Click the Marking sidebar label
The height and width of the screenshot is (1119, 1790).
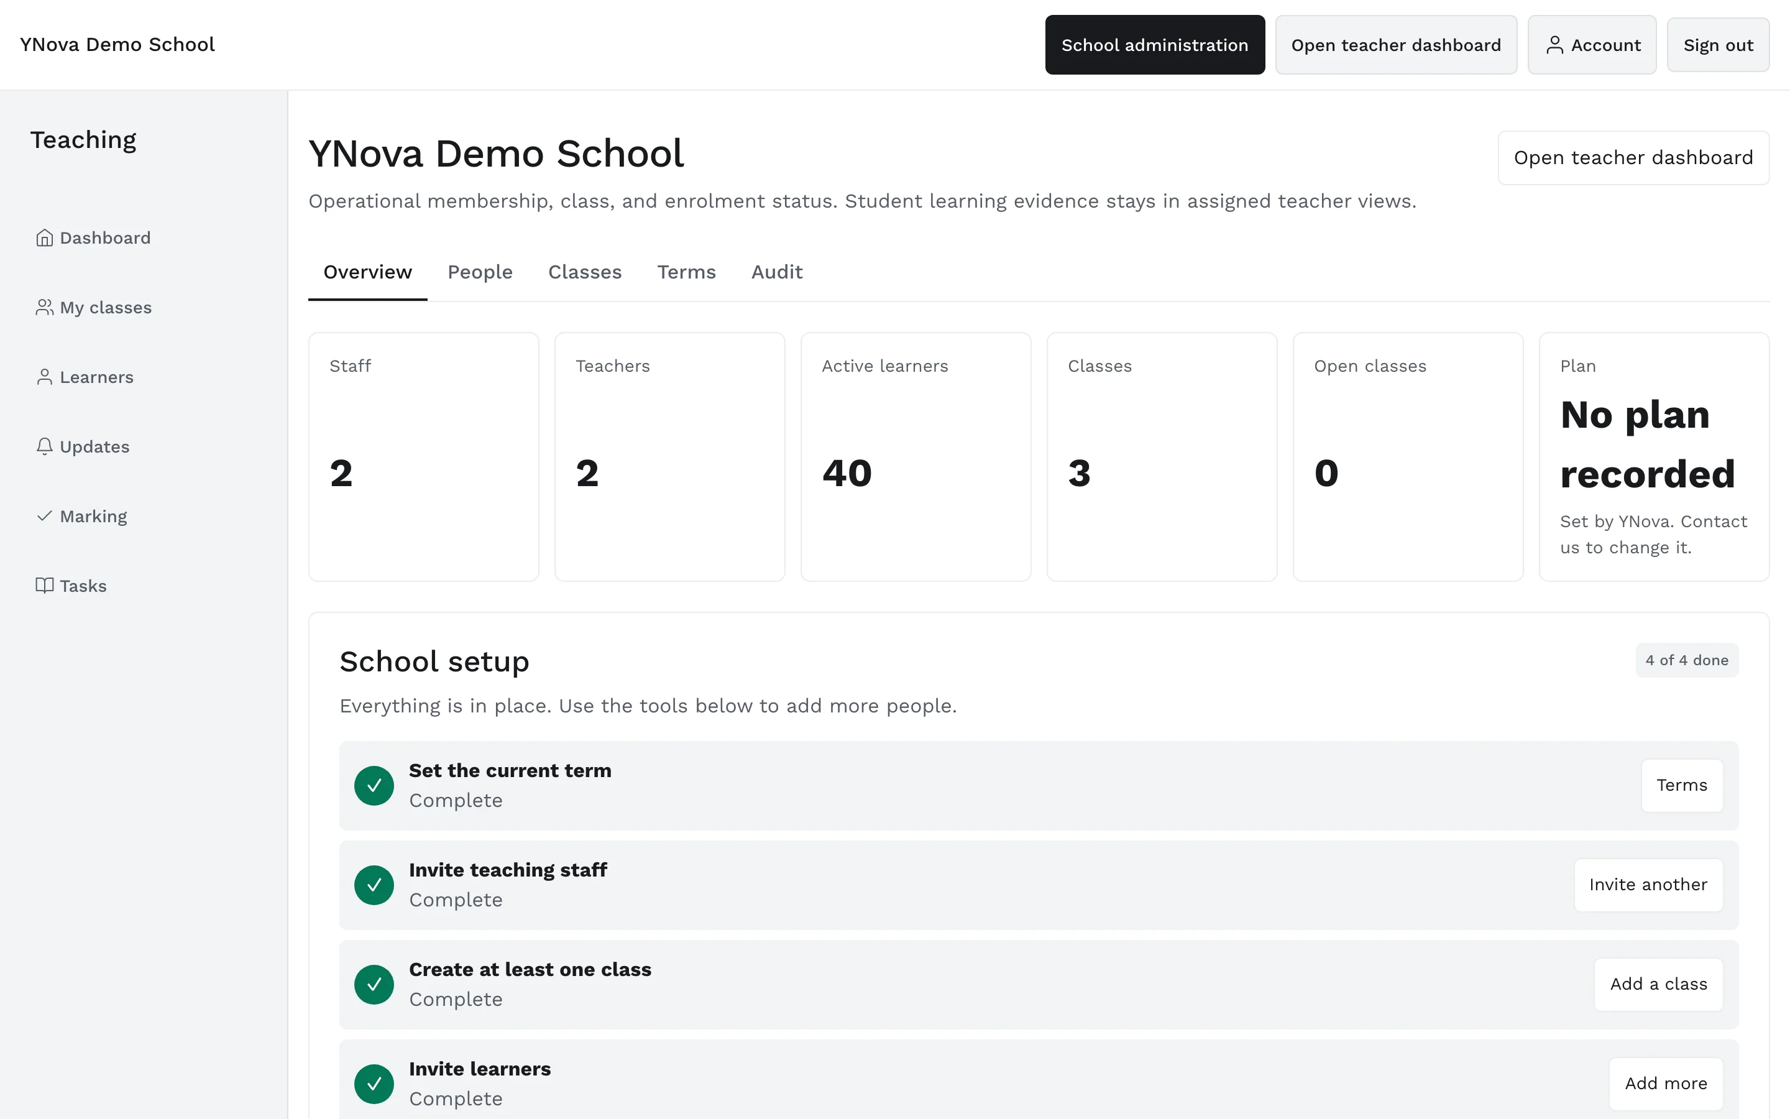coord(93,517)
